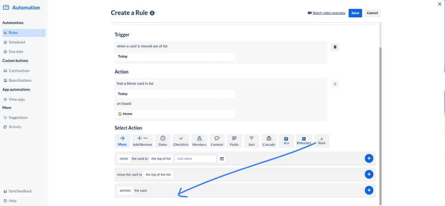
Task: Toggle the 'move' option in first action row
Action: click(124, 159)
